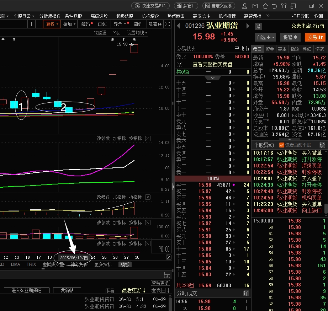328x311 pixels.
Task: Expand order book chevron under 共0档
Action: (213, 78)
